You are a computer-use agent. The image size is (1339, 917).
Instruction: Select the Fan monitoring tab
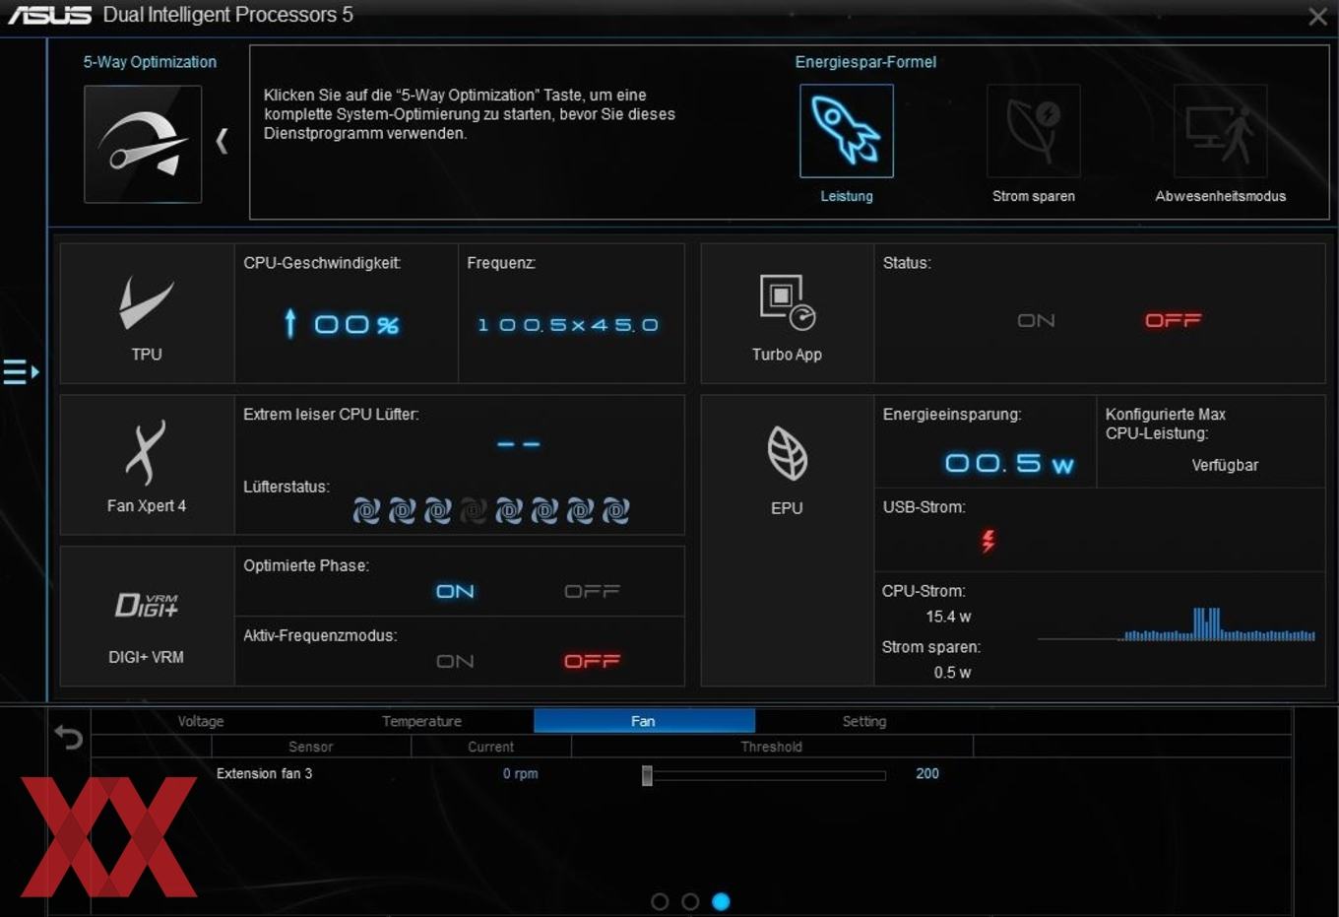(644, 721)
